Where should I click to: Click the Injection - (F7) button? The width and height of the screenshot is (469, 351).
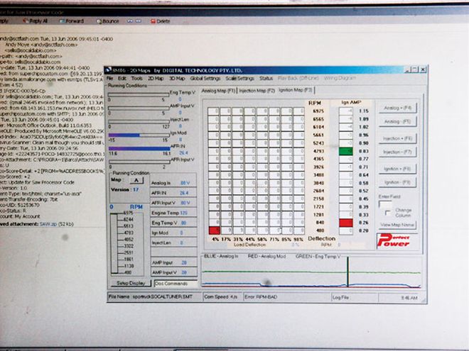point(397,152)
